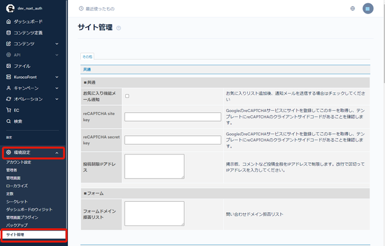Open シークレット submenu item
Image resolution: width=385 pixels, height=246 pixels.
17,201
